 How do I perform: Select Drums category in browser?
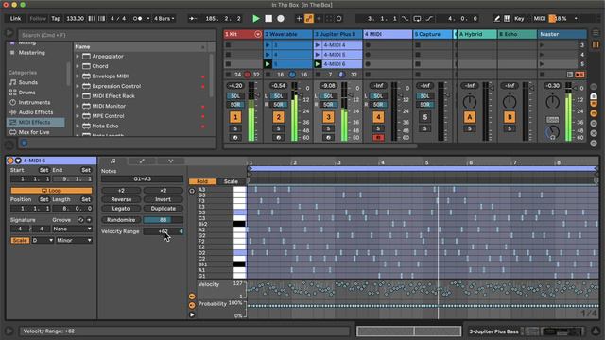click(26, 93)
